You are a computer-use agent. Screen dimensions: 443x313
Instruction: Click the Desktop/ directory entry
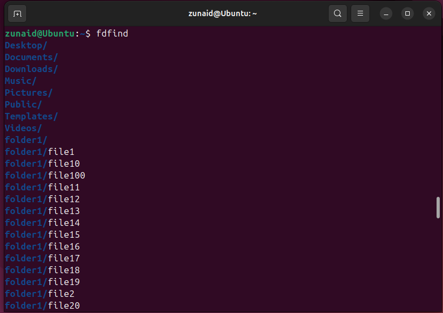[x=25, y=45]
